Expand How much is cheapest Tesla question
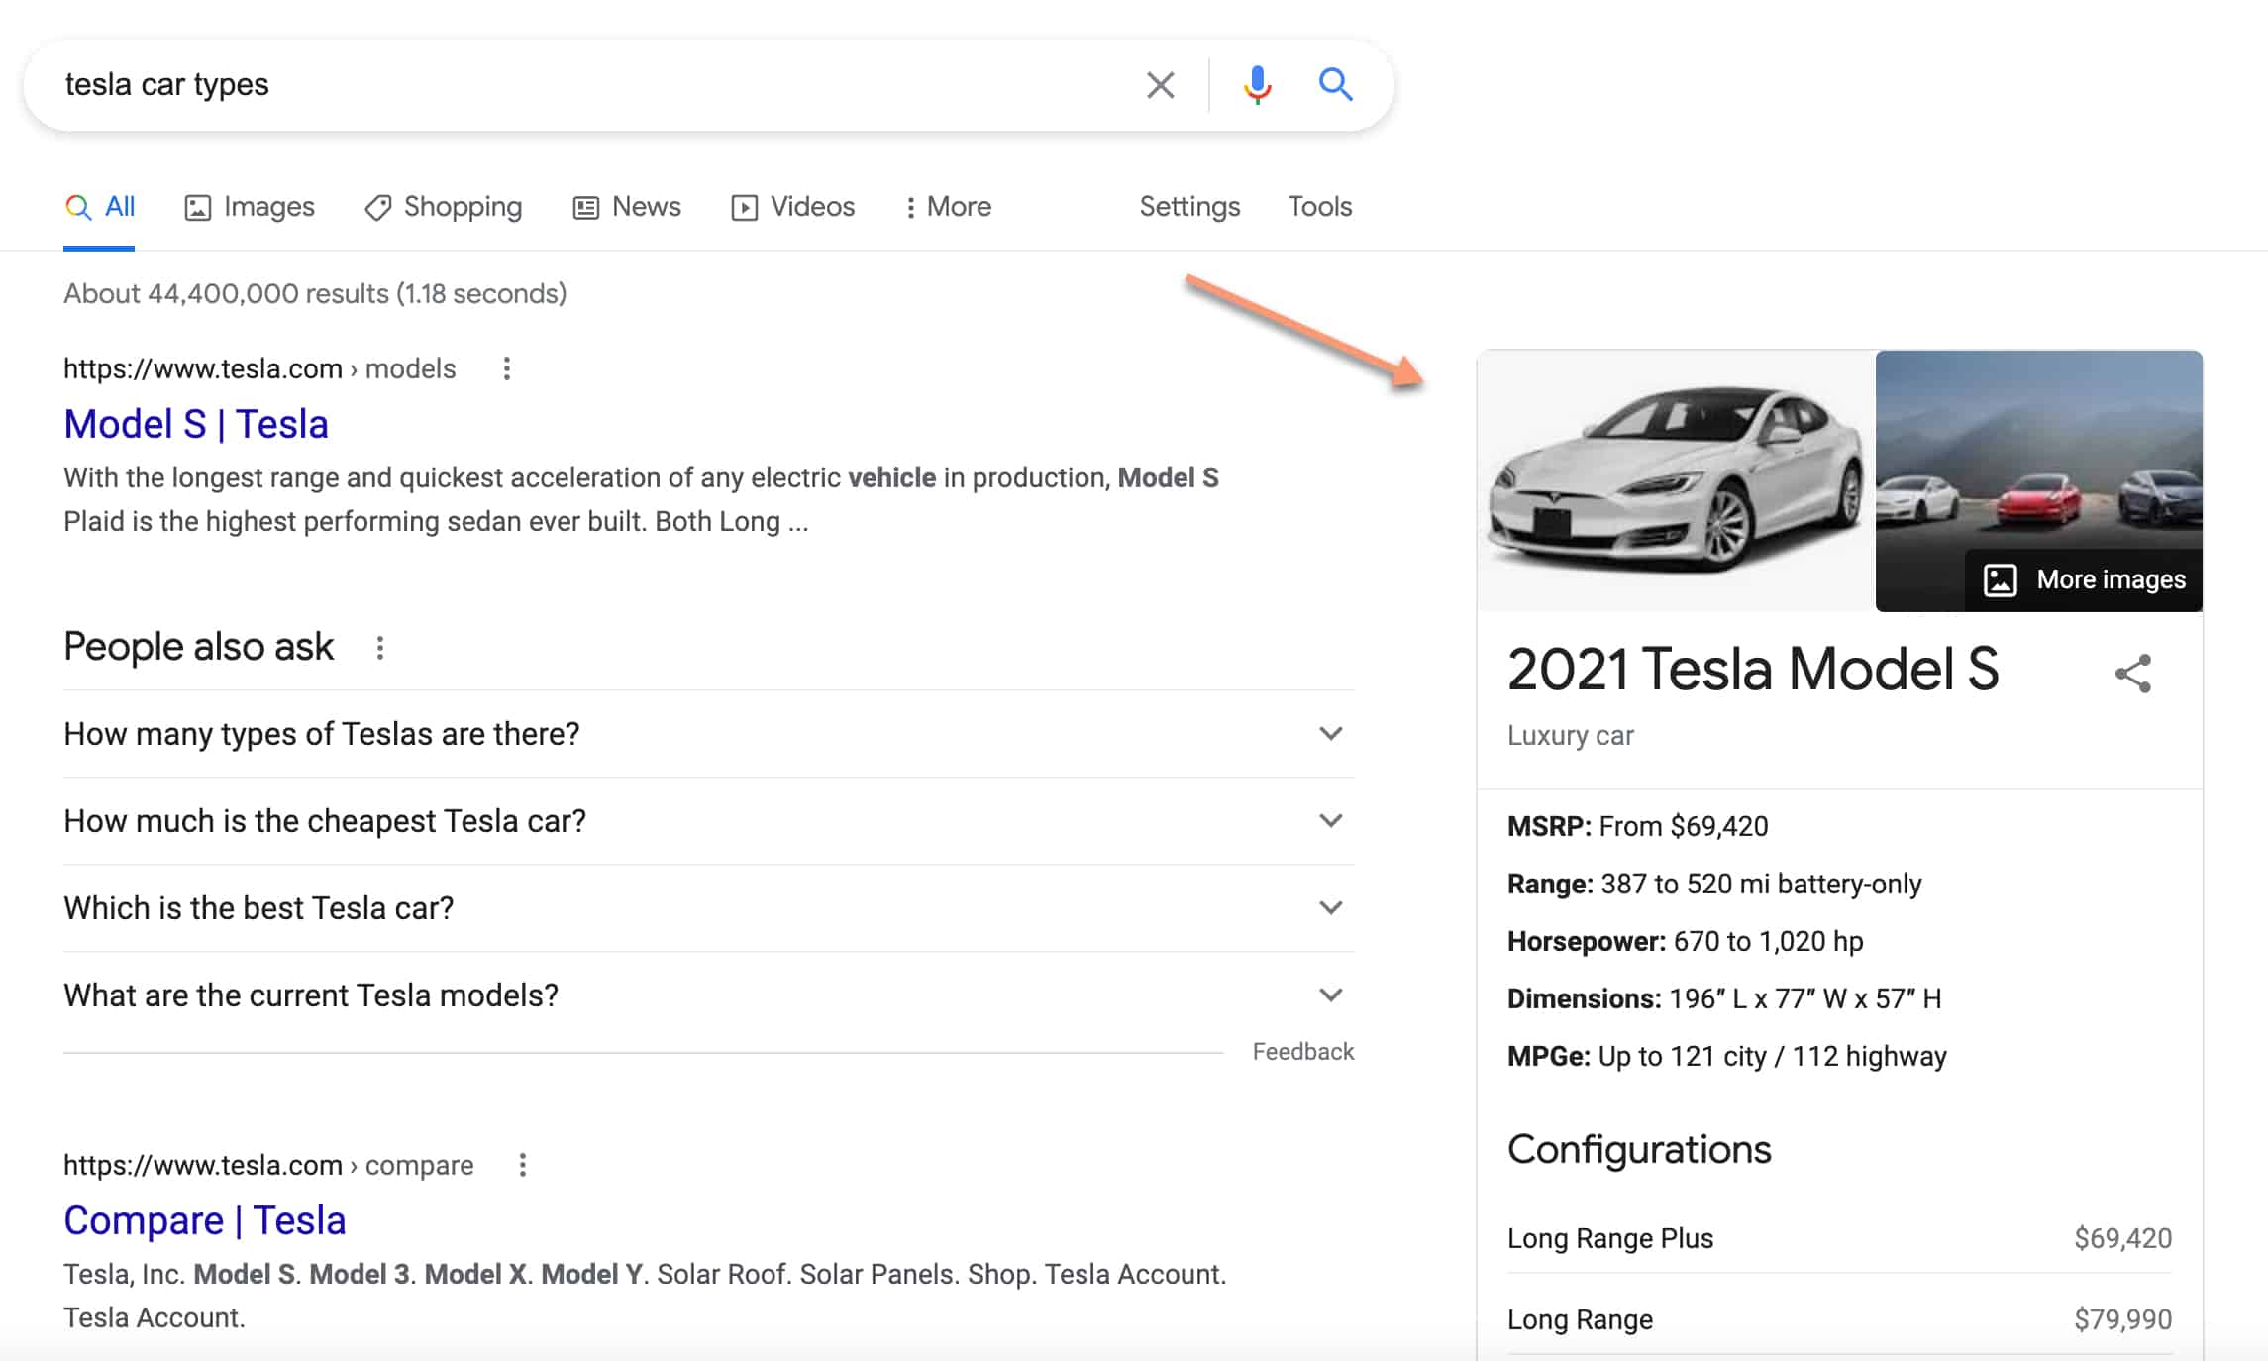Image resolution: width=2268 pixels, height=1361 pixels. coord(709,821)
